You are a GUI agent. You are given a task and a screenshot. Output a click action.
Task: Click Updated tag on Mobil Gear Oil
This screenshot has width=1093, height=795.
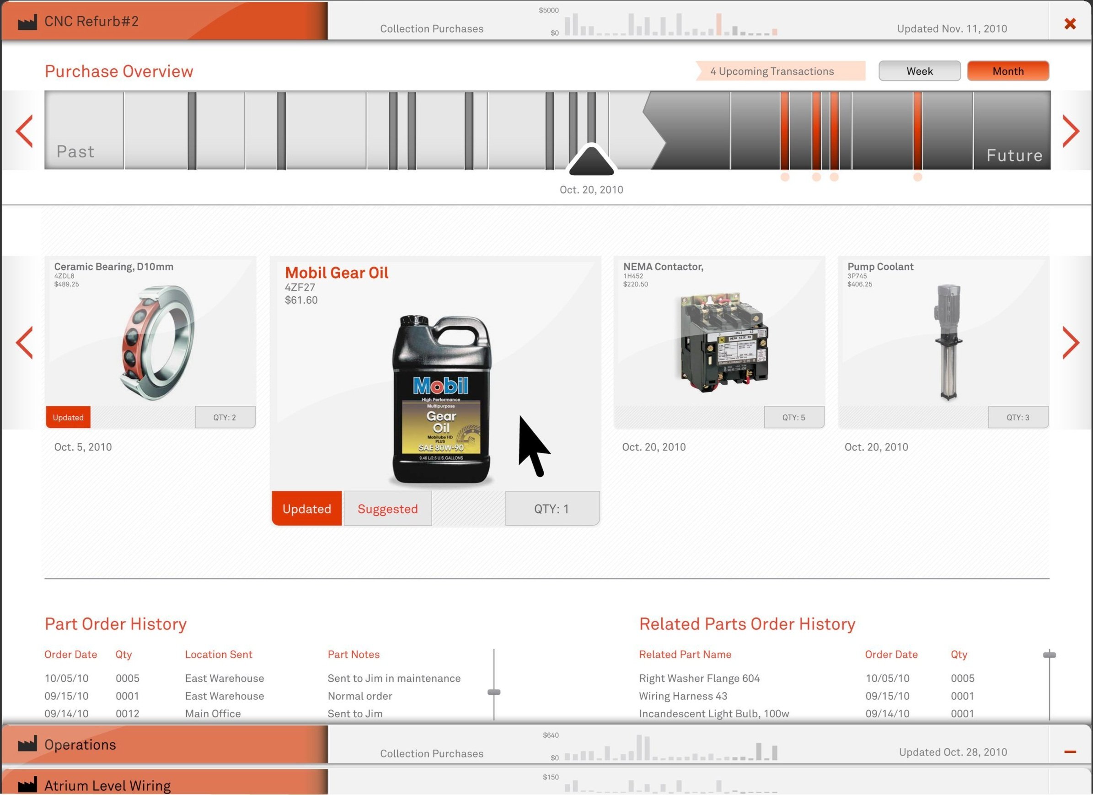click(x=306, y=509)
